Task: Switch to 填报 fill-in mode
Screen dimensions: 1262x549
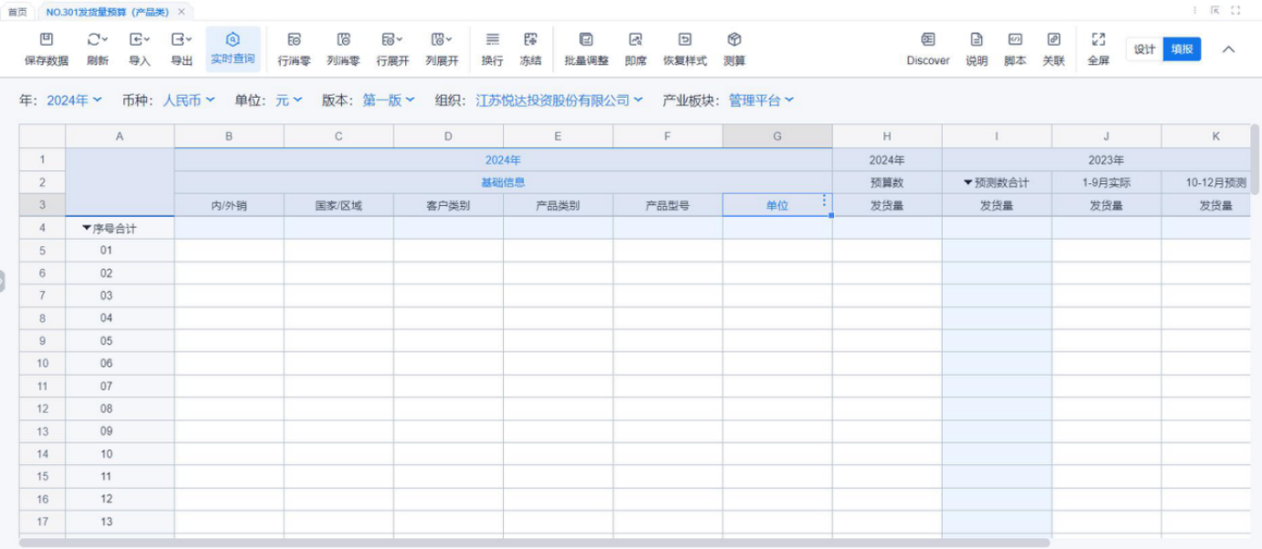Action: click(x=1182, y=49)
